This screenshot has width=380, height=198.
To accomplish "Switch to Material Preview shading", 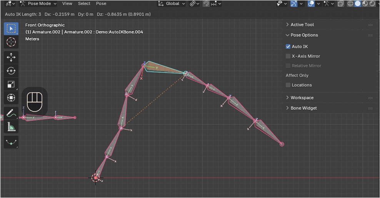I will pyautogui.click(x=365, y=3).
